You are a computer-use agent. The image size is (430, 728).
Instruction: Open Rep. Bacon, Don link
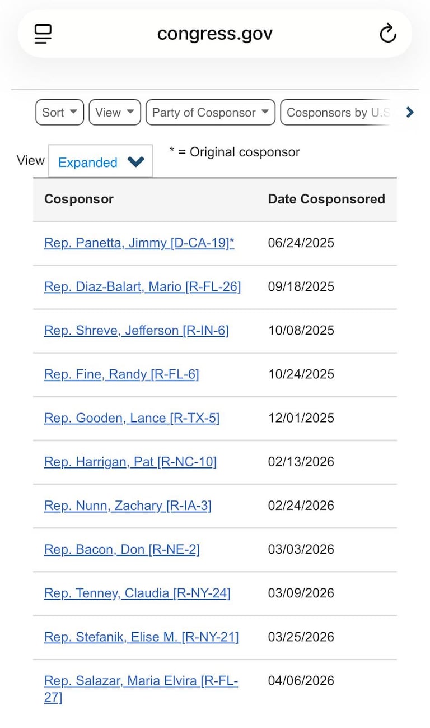[x=121, y=549]
